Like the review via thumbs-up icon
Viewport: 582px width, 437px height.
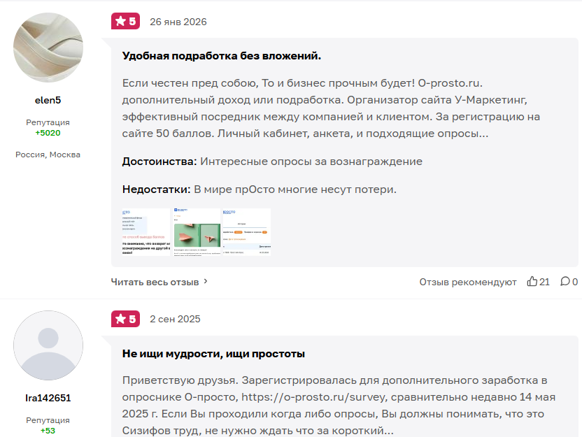click(x=533, y=280)
